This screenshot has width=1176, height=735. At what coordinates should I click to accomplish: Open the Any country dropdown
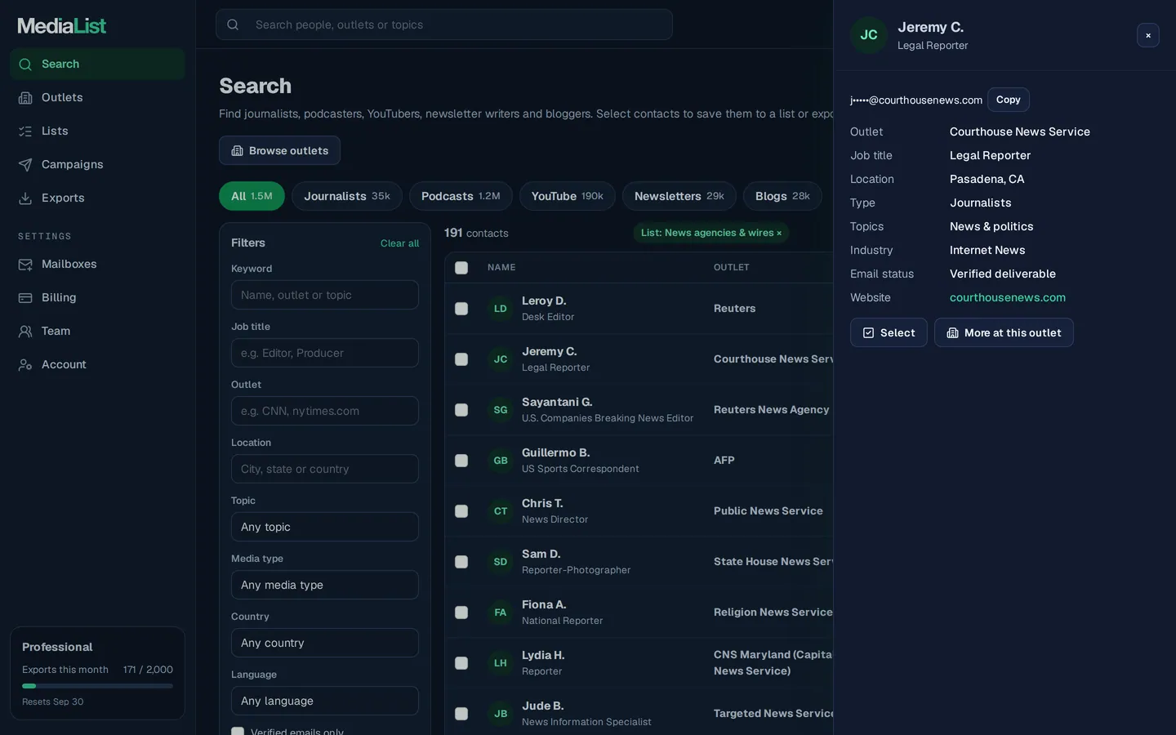click(325, 643)
